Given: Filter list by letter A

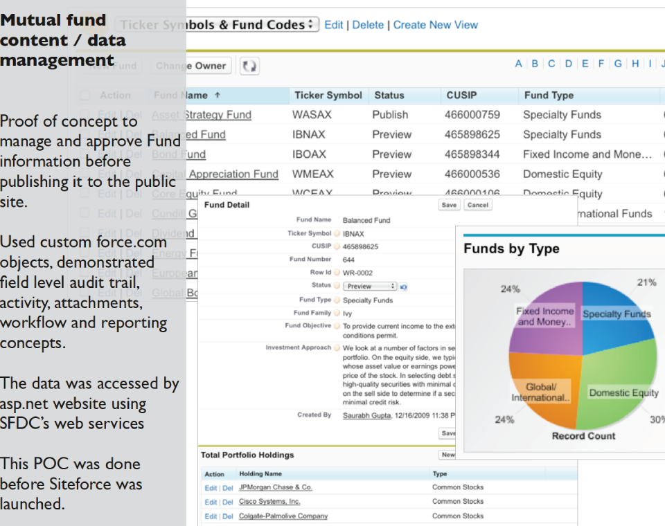Looking at the screenshot, I should (518, 64).
